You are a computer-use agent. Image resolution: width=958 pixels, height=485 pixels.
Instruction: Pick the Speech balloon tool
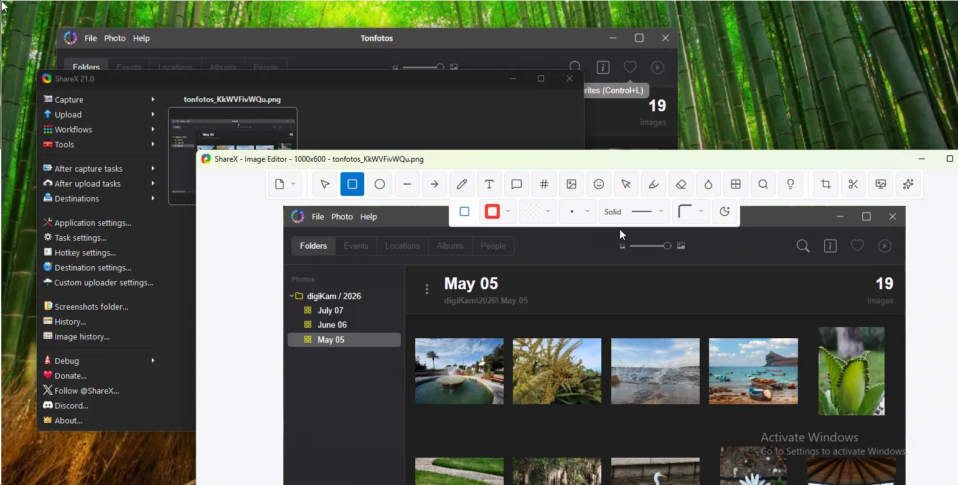(x=517, y=184)
